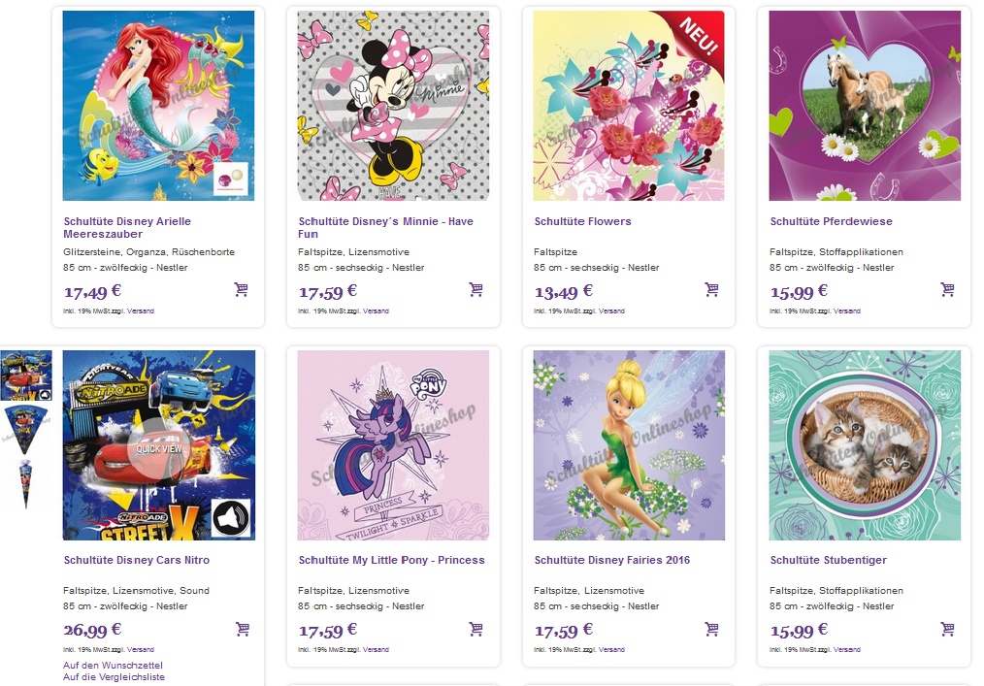Add Schultüte Stubentiger to cart
The width and height of the screenshot is (984, 686).
tap(947, 629)
